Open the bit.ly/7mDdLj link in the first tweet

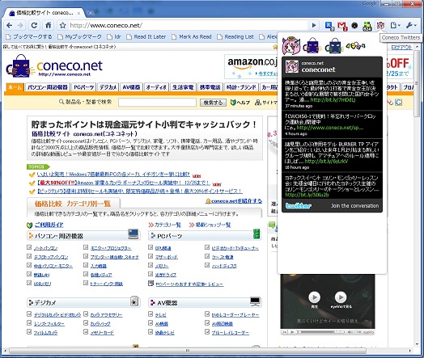tap(333, 100)
